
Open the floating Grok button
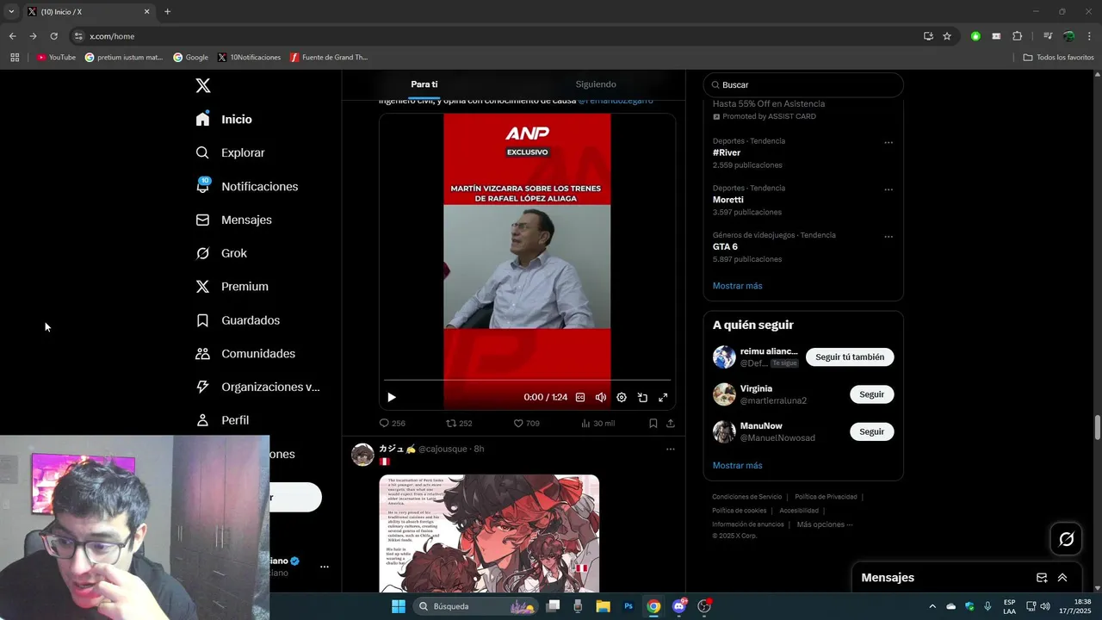1067,539
